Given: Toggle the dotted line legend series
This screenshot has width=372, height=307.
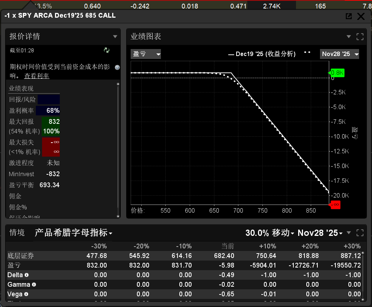Looking at the screenshot, I should click(307, 53).
